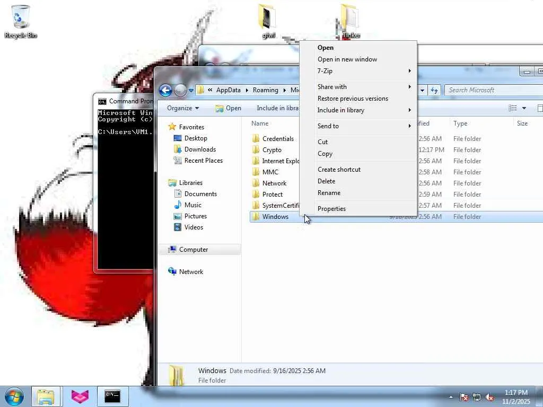This screenshot has height=407, width=543.
Task: Click the Refresh button near search box
Action: (x=434, y=90)
